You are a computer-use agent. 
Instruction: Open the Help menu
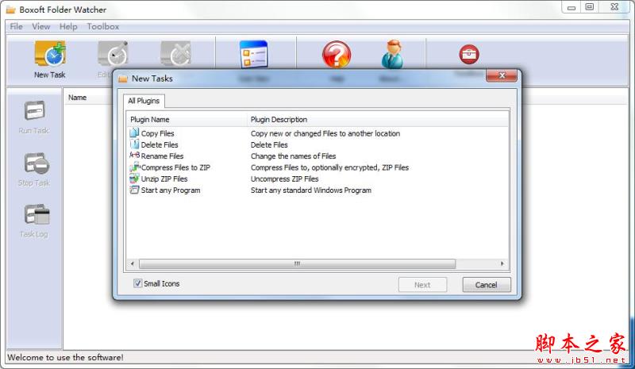click(68, 26)
